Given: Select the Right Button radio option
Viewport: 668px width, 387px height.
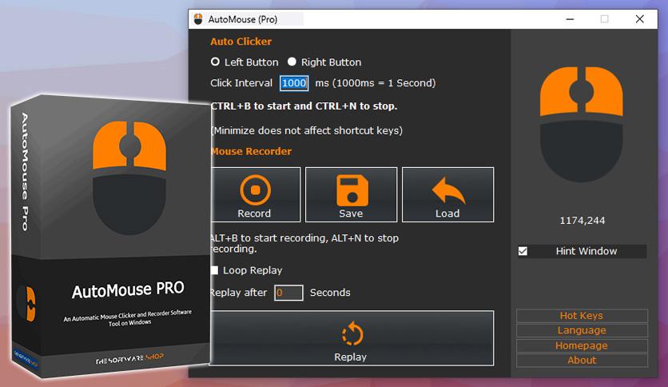Looking at the screenshot, I should pos(292,62).
